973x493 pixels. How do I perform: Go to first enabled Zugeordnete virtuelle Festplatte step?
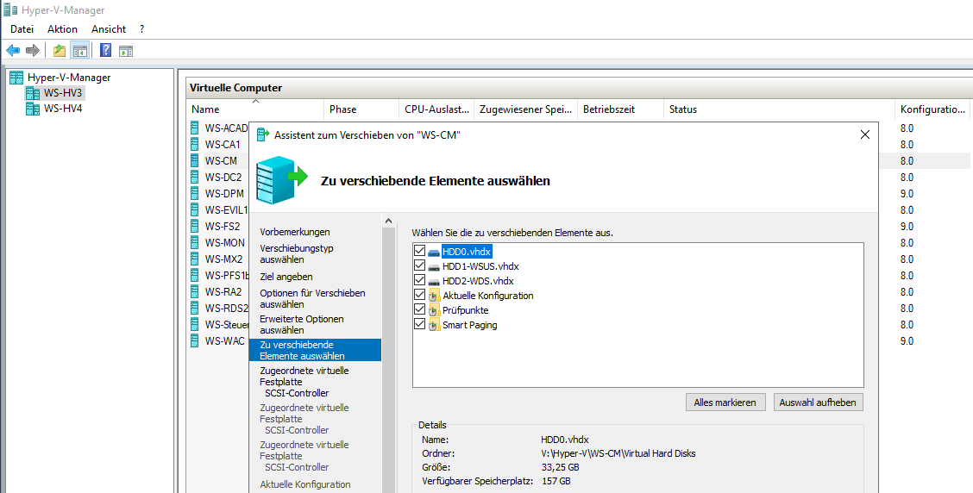point(304,381)
